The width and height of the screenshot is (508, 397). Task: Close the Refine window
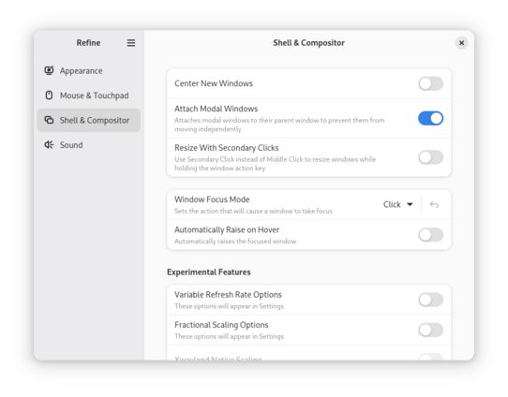coord(461,43)
